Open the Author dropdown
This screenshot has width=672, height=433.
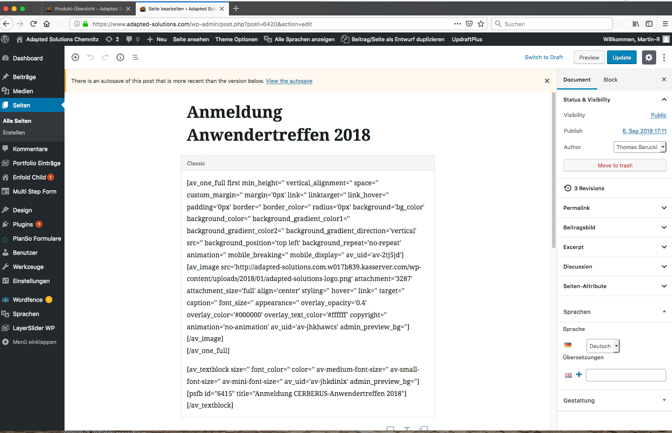click(640, 147)
